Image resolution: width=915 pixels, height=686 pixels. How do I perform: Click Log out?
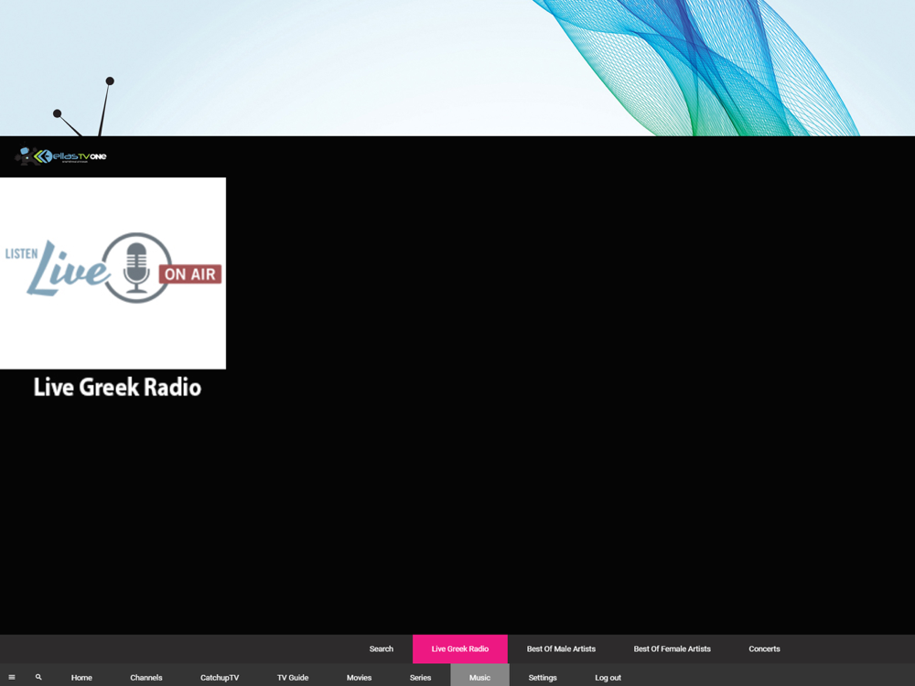[x=608, y=677]
